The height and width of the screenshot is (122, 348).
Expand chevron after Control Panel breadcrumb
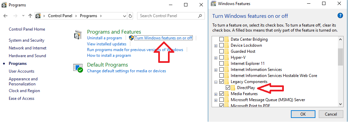click(77, 16)
